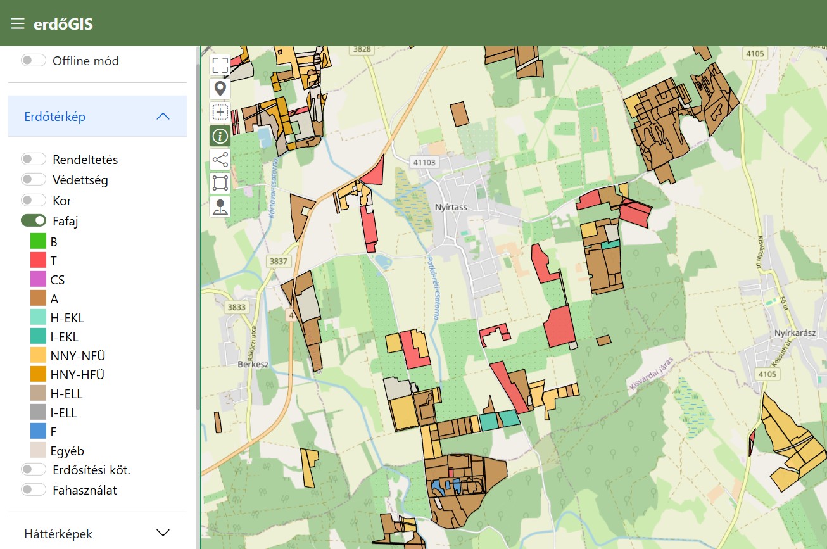827x549 pixels.
Task: Click the share map icon
Action: [x=220, y=160]
